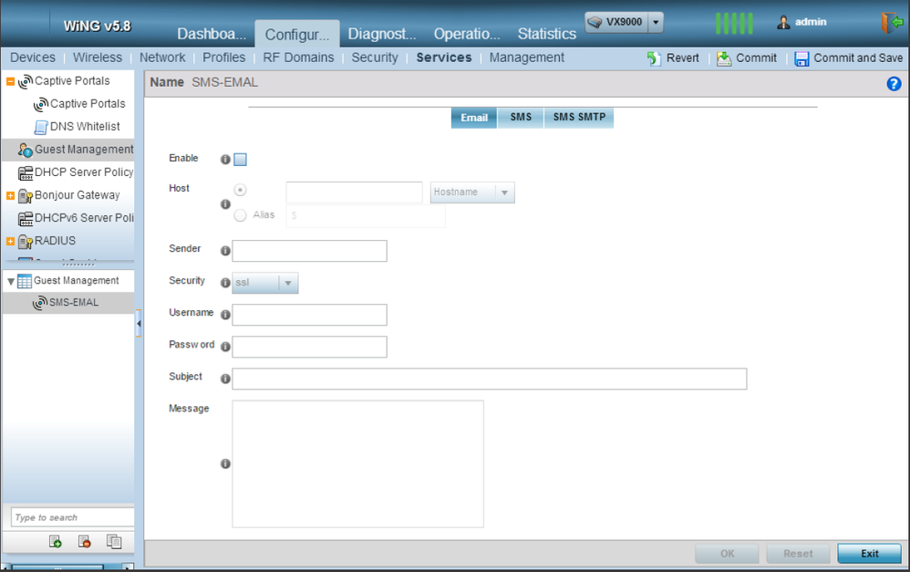Click info icon beside Sender field
Screen dimensions: 910x572
225,251
